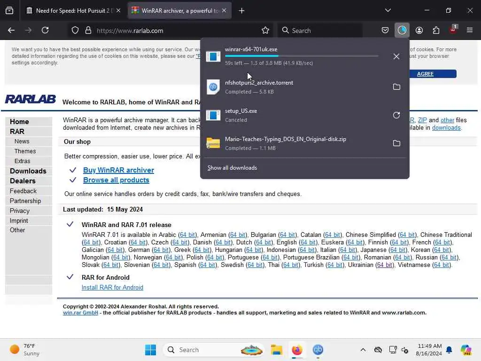Cancel the winrar-x64-701uk.exe download
This screenshot has width=481, height=361.
[x=396, y=56]
